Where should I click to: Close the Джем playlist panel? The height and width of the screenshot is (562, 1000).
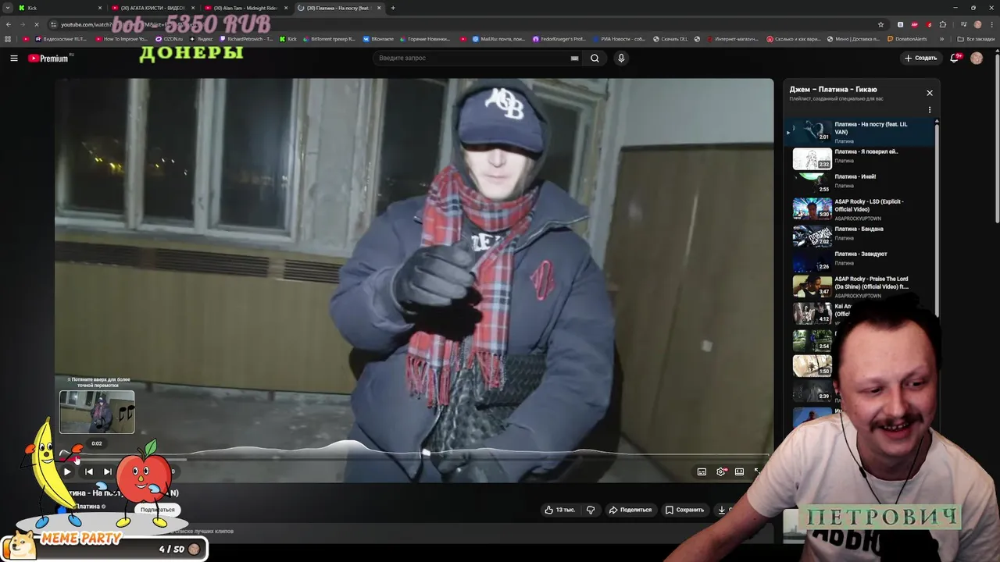930,93
